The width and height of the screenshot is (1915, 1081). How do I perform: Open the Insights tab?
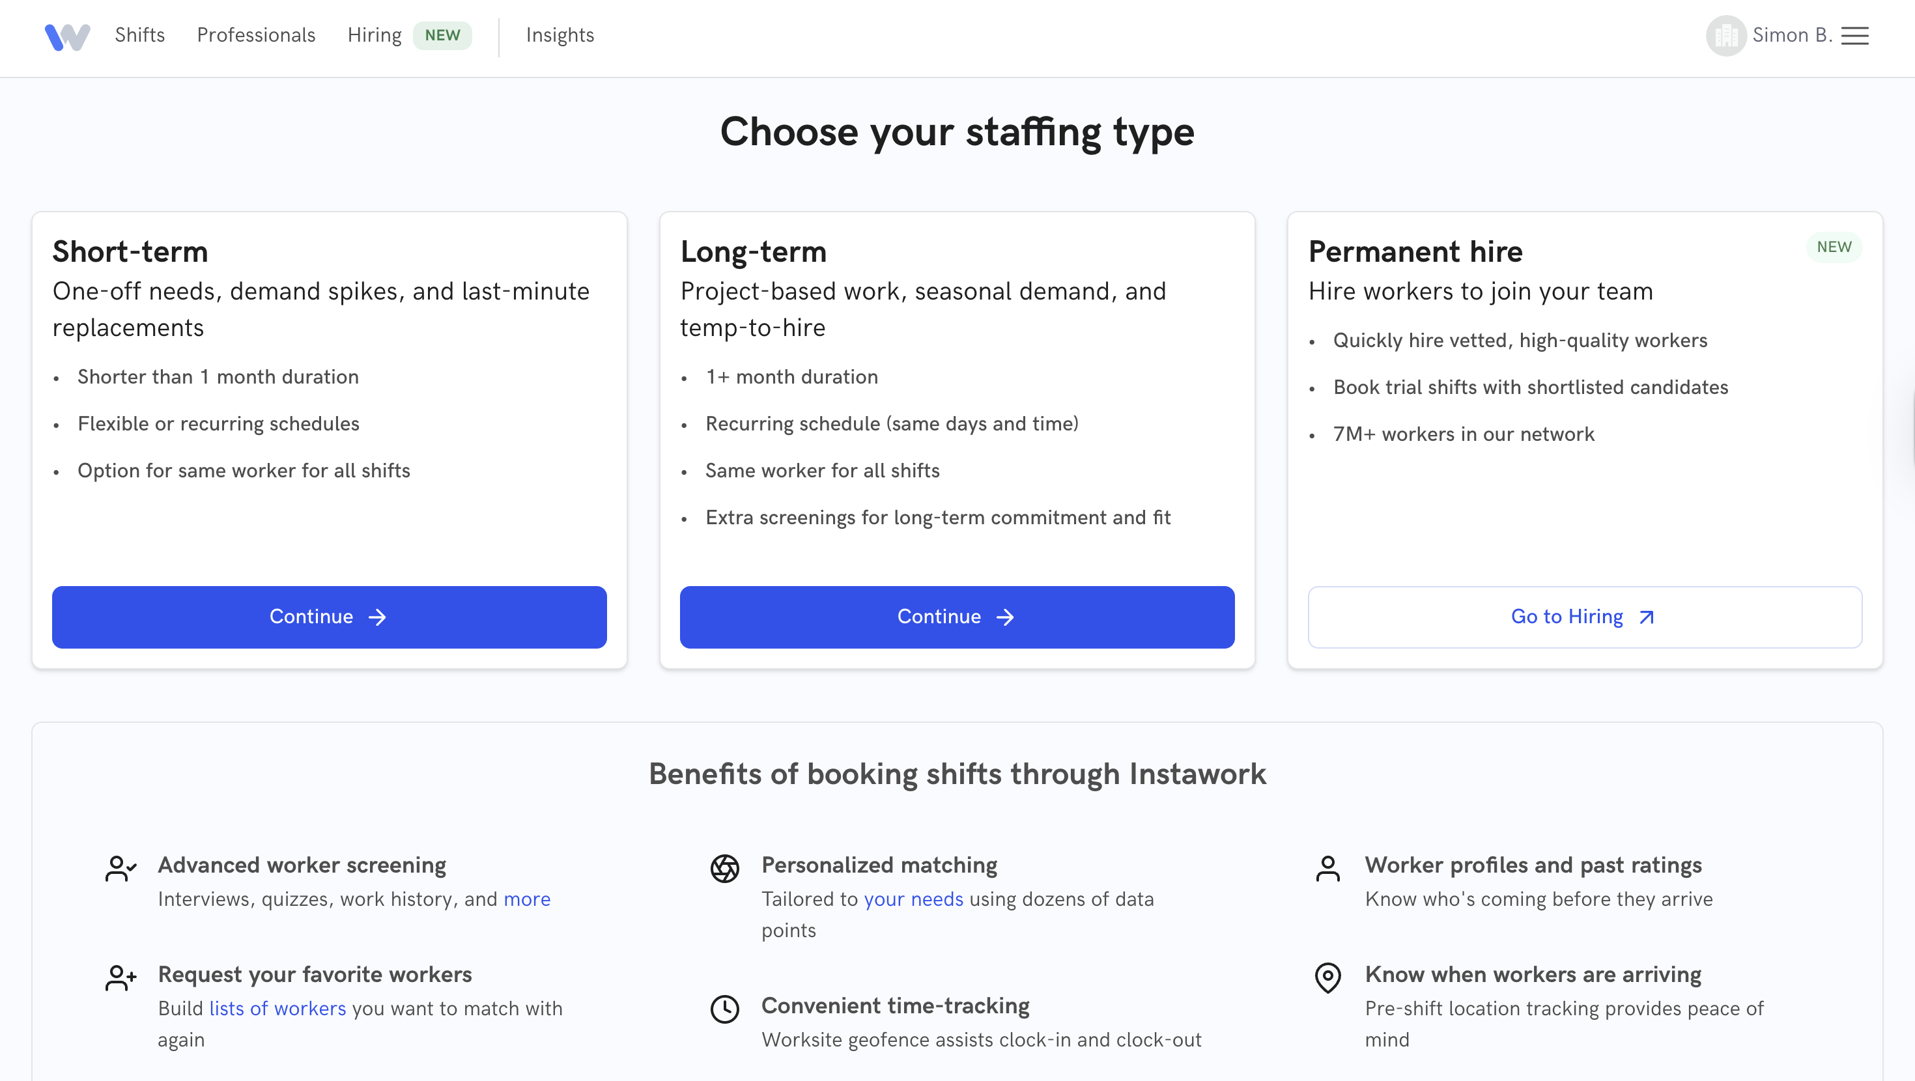tap(560, 35)
